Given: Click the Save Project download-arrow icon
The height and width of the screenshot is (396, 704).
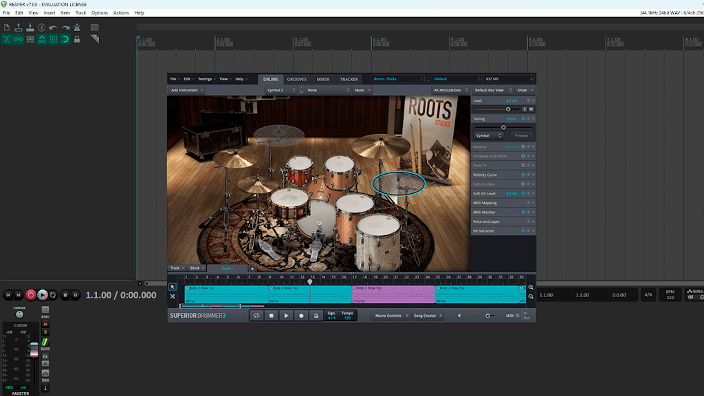Looking at the screenshot, I should point(30,27).
